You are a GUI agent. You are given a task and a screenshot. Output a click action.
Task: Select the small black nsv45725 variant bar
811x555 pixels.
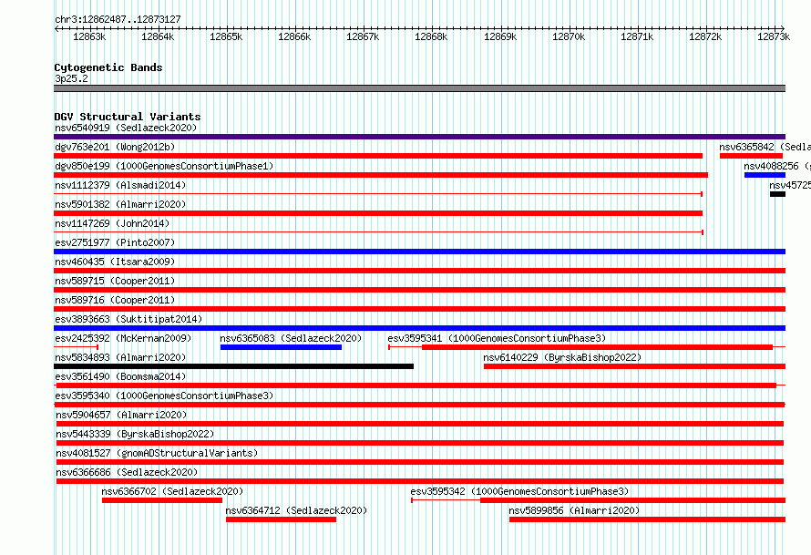click(777, 194)
